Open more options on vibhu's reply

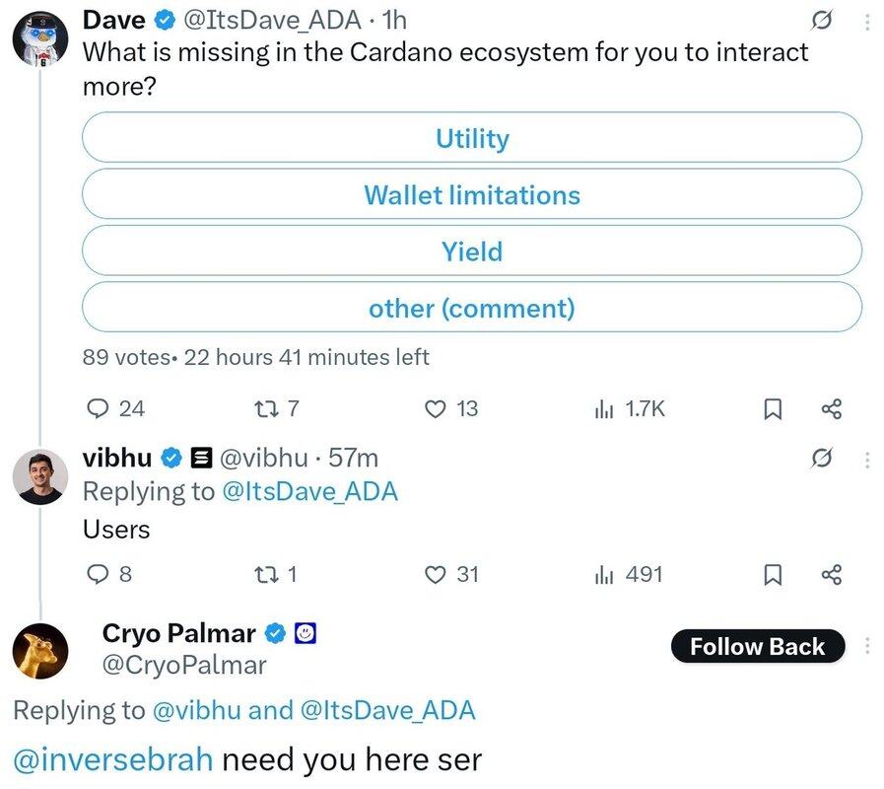click(866, 460)
